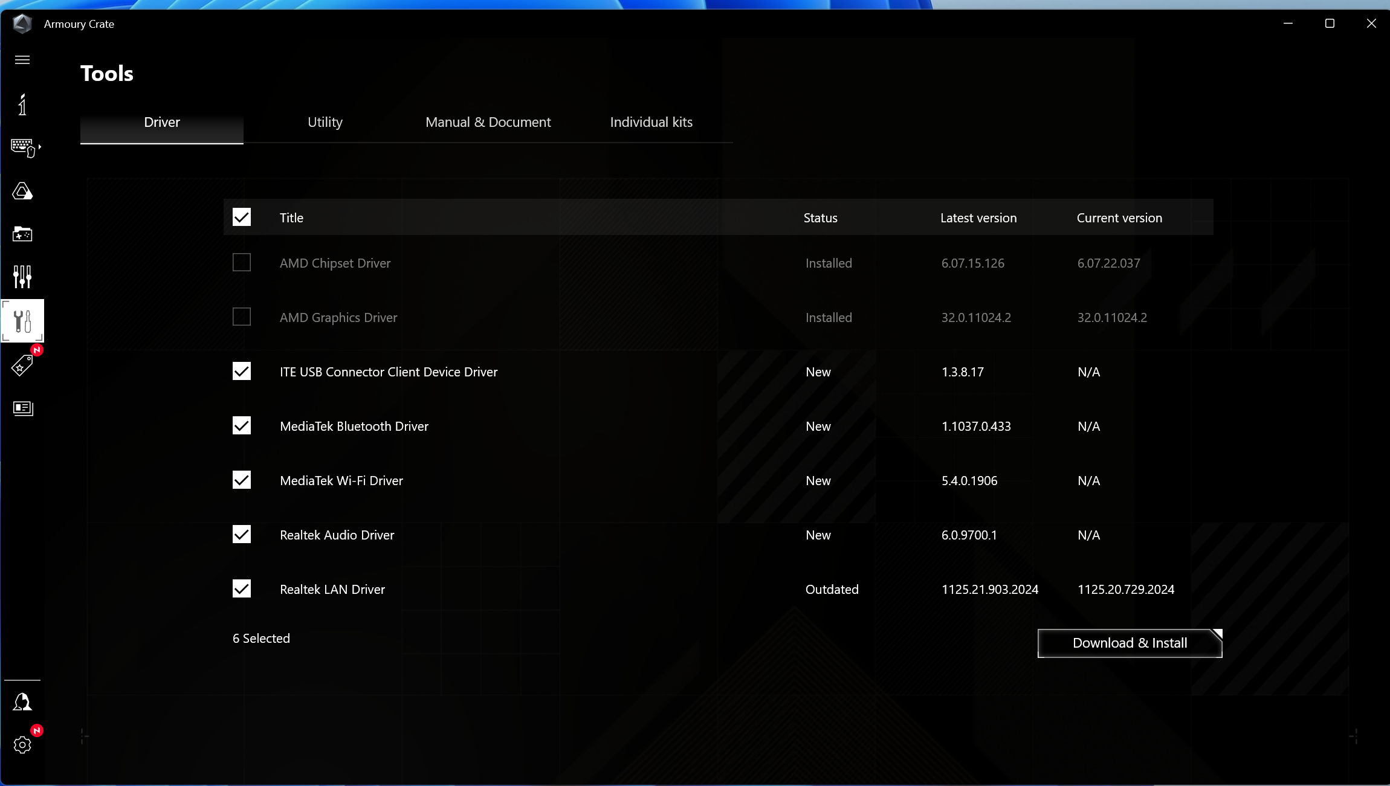Screen dimensions: 1390x786
Task: Open the Home dashboard sidebar icon
Action: [x=22, y=105]
